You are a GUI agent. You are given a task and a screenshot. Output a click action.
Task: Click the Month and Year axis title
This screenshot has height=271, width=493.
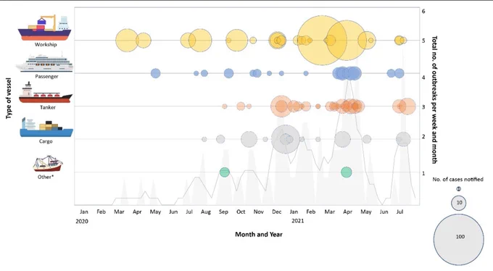(259, 234)
